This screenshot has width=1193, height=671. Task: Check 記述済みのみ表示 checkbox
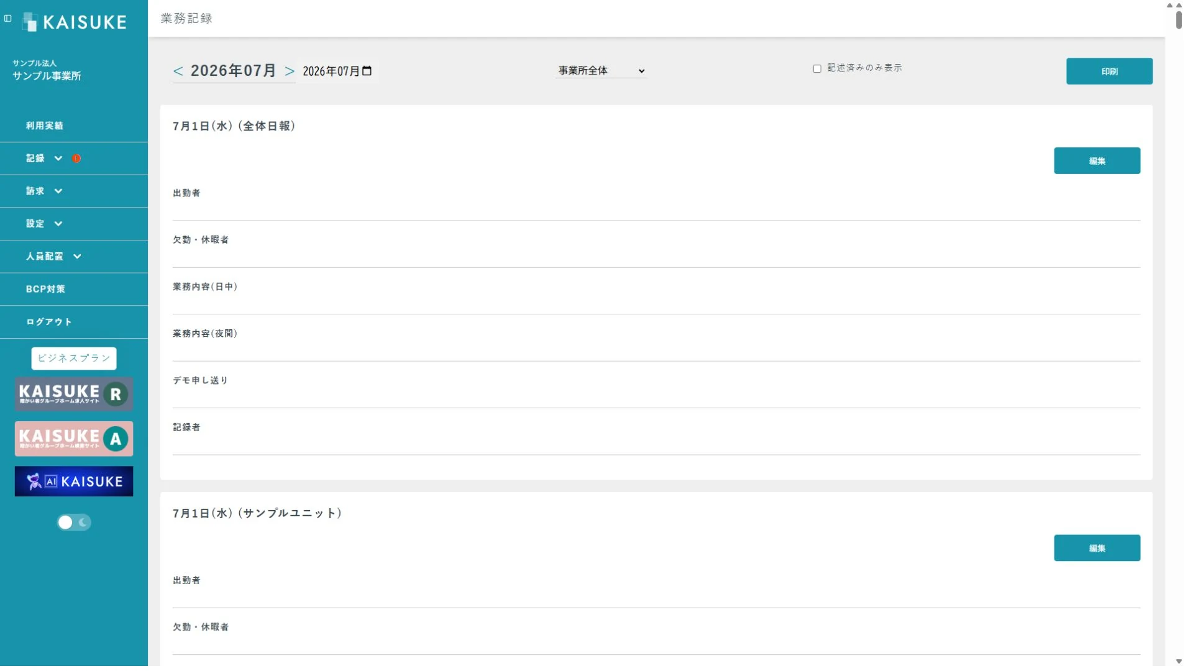tap(817, 69)
